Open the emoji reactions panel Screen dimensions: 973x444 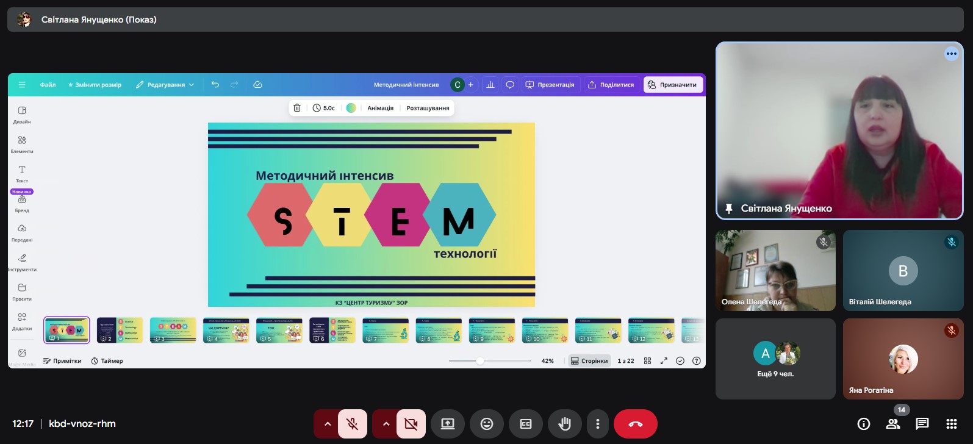pos(486,424)
